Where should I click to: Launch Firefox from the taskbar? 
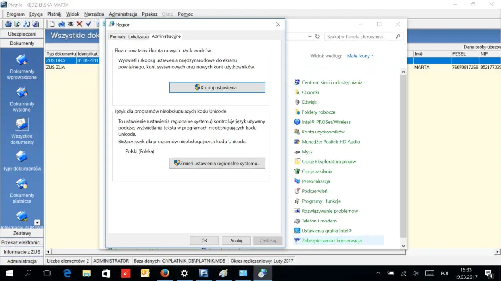pyautogui.click(x=165, y=273)
